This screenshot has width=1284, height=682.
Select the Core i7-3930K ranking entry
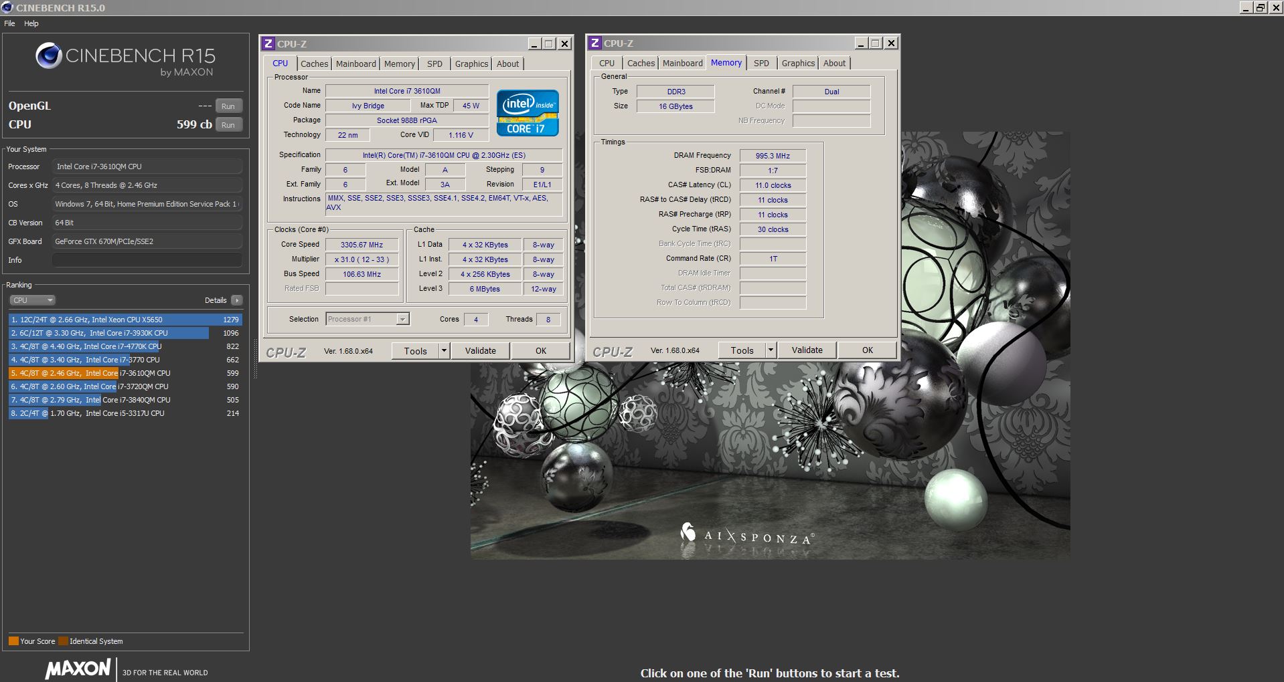(125, 333)
